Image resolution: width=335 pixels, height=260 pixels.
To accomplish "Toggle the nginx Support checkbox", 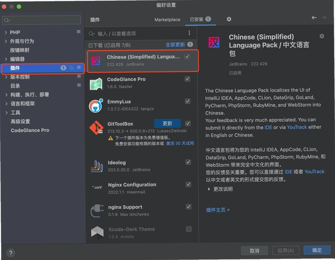I will [188, 206].
